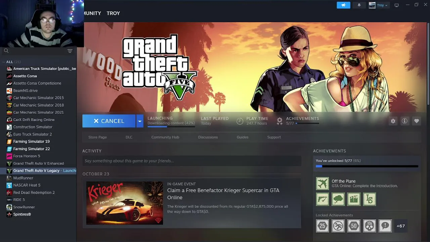Click the locked 10x achievement icon
Viewport: 430px width, 242px height.
pos(370,226)
